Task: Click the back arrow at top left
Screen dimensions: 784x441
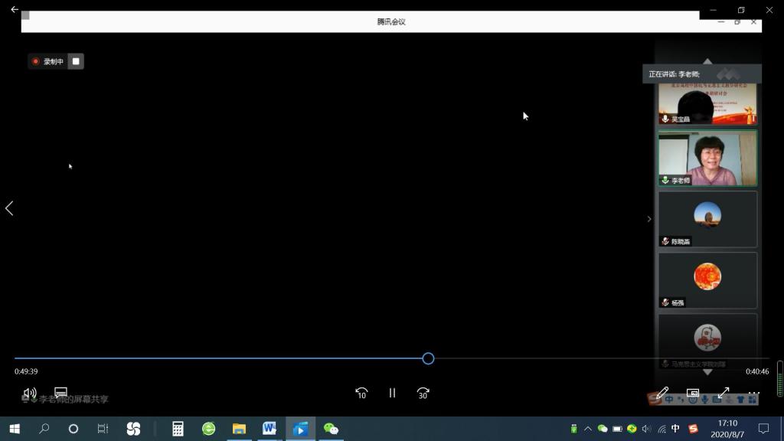Action: [14, 9]
